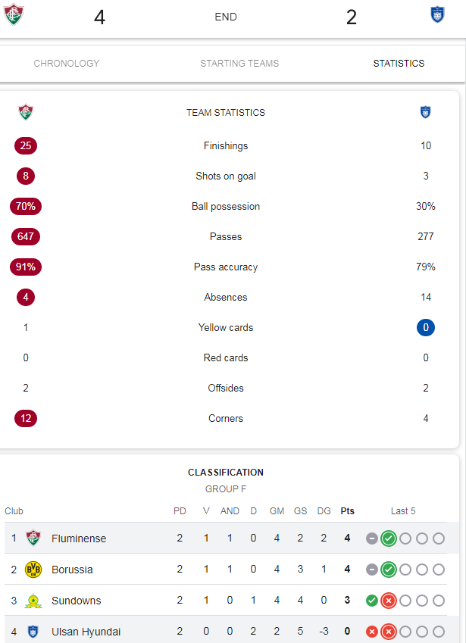Click Sundowns red-ringed loss result indicator
This screenshot has height=643, width=466.
pyautogui.click(x=389, y=601)
